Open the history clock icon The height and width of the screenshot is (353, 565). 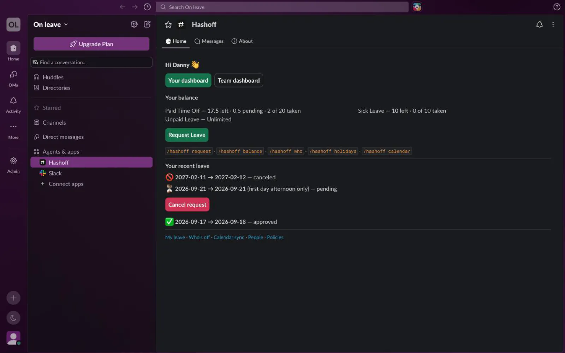[147, 7]
